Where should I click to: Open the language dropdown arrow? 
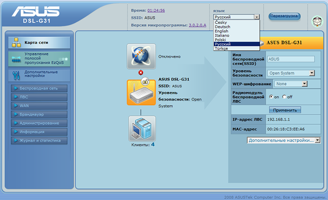click(x=257, y=17)
